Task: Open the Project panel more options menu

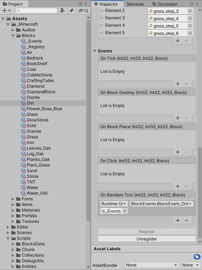Action: coord(86,4)
